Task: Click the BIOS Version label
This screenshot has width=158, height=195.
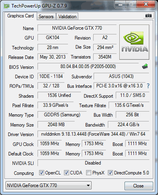Action: (21, 67)
